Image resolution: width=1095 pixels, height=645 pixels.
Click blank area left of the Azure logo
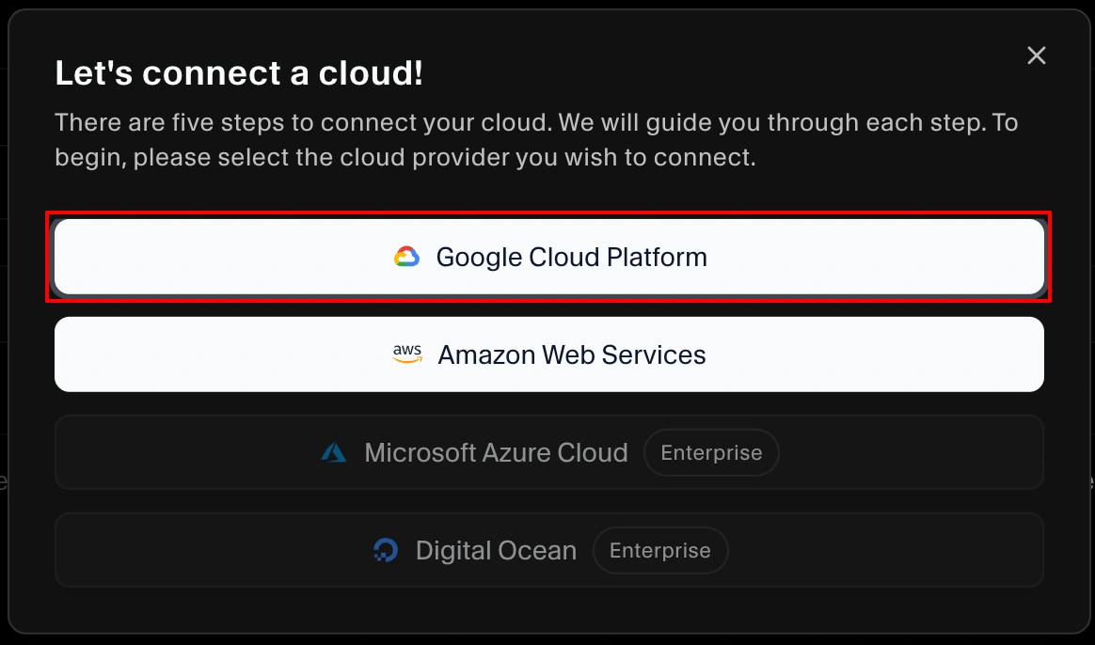pos(188,452)
